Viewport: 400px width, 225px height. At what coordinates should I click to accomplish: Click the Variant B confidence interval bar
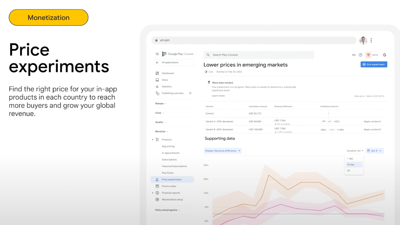[332, 130]
